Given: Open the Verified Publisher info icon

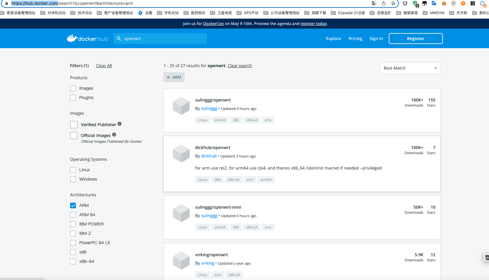Looking at the screenshot, I should [x=120, y=124].
